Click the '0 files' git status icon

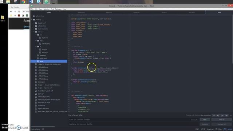pyautogui.click(x=218, y=129)
